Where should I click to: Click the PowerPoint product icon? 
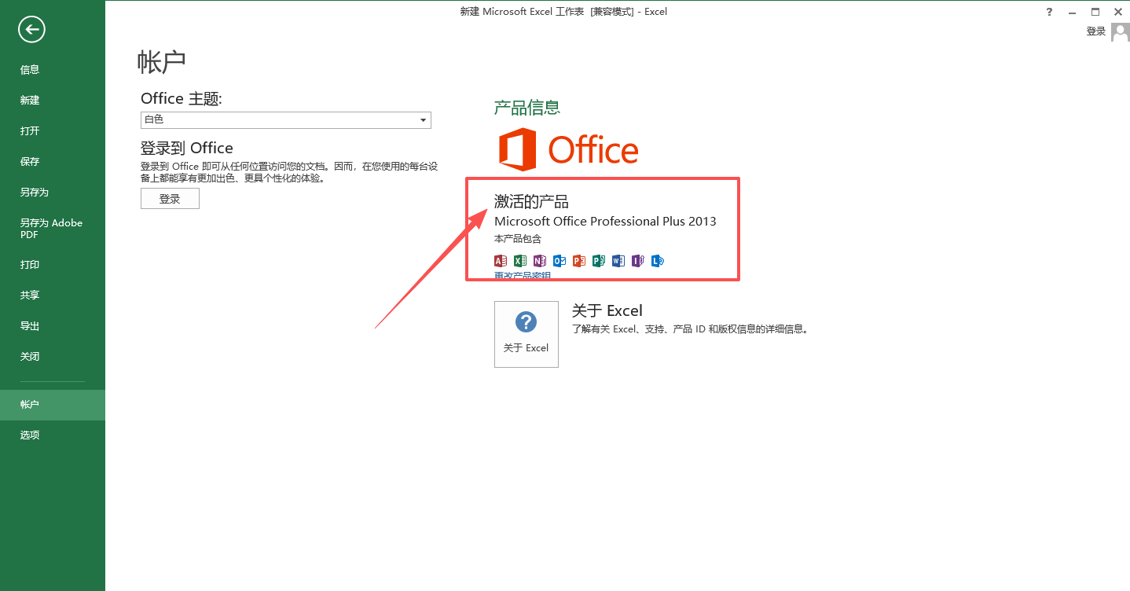click(579, 260)
